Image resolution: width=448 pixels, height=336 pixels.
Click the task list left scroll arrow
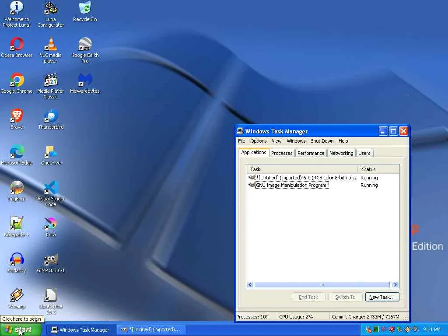click(x=250, y=284)
